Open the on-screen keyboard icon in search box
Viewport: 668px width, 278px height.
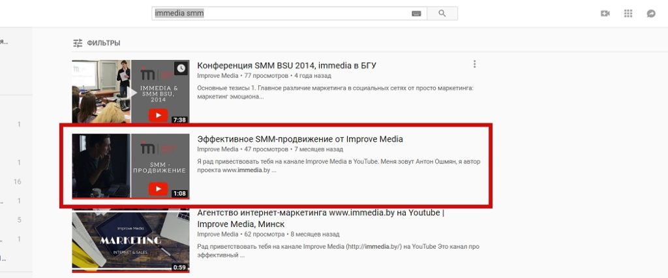pos(416,14)
